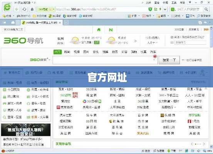Click the shirt skin icon in title bar
The width and height of the screenshot is (213, 154).
click(190, 2)
